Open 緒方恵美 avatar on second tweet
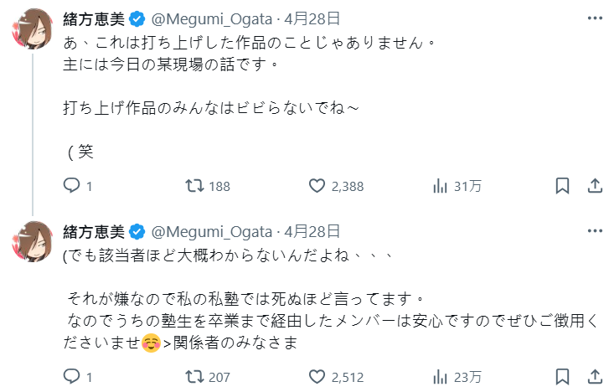Viewport: 609px width, 392px height. tap(33, 241)
